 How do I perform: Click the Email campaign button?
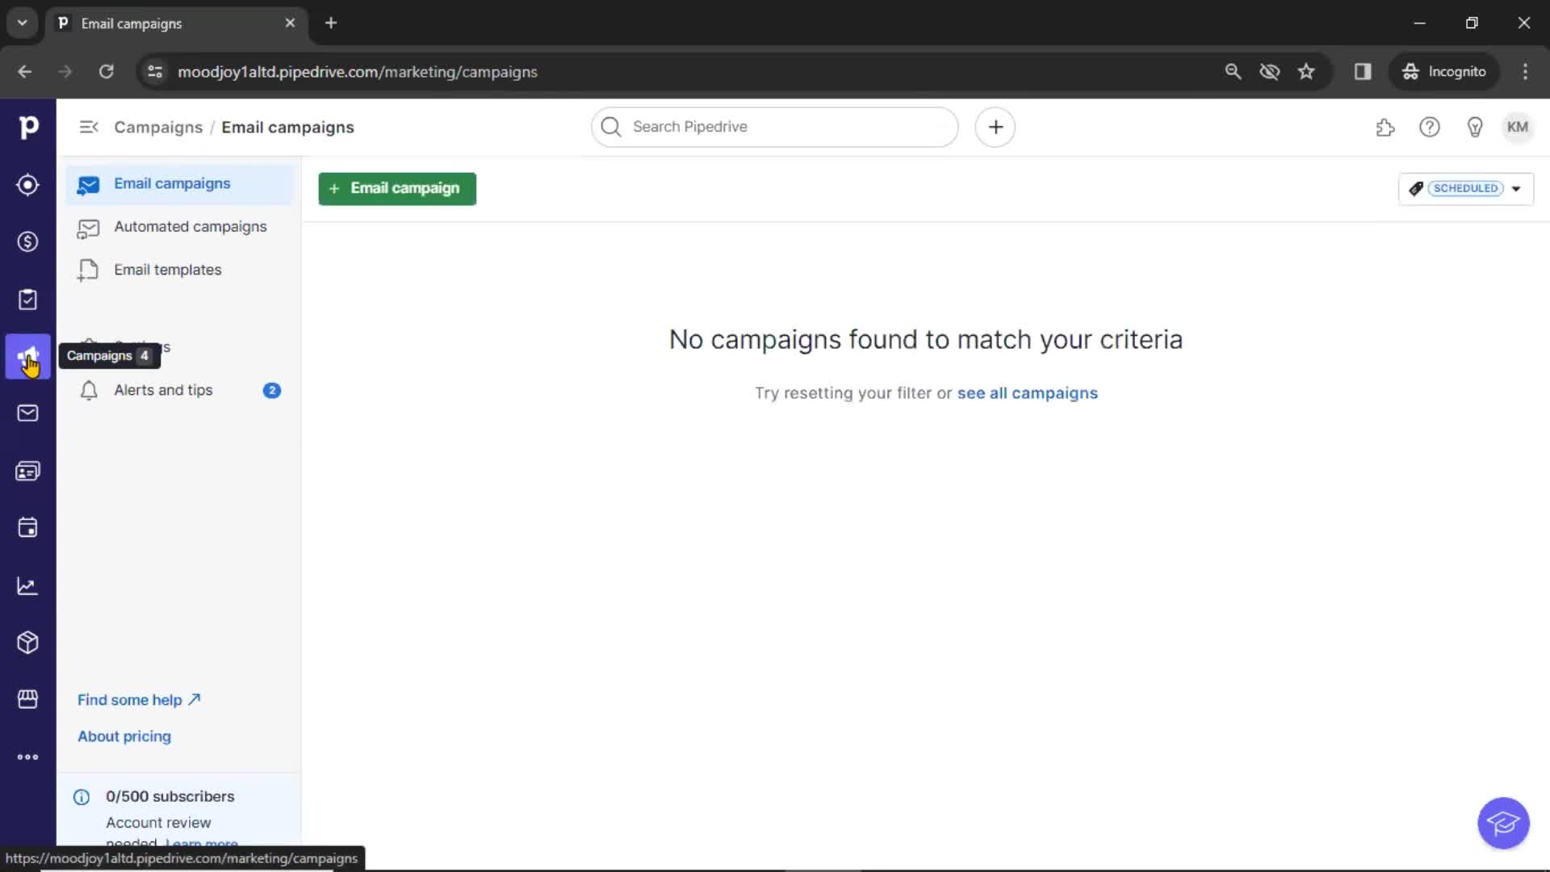(396, 188)
